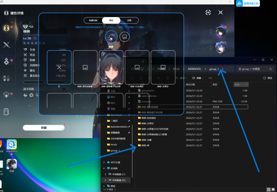Expand the 本地磁盘 (D:) tree node
This screenshot has width=277, height=192.
[105, 180]
